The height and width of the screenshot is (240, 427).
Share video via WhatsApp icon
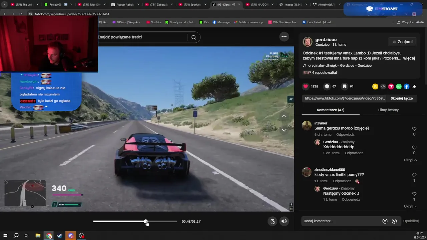399,87
